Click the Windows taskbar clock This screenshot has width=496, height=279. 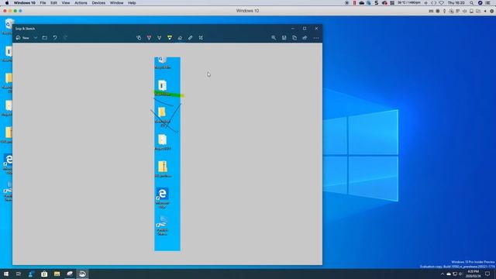click(x=473, y=274)
